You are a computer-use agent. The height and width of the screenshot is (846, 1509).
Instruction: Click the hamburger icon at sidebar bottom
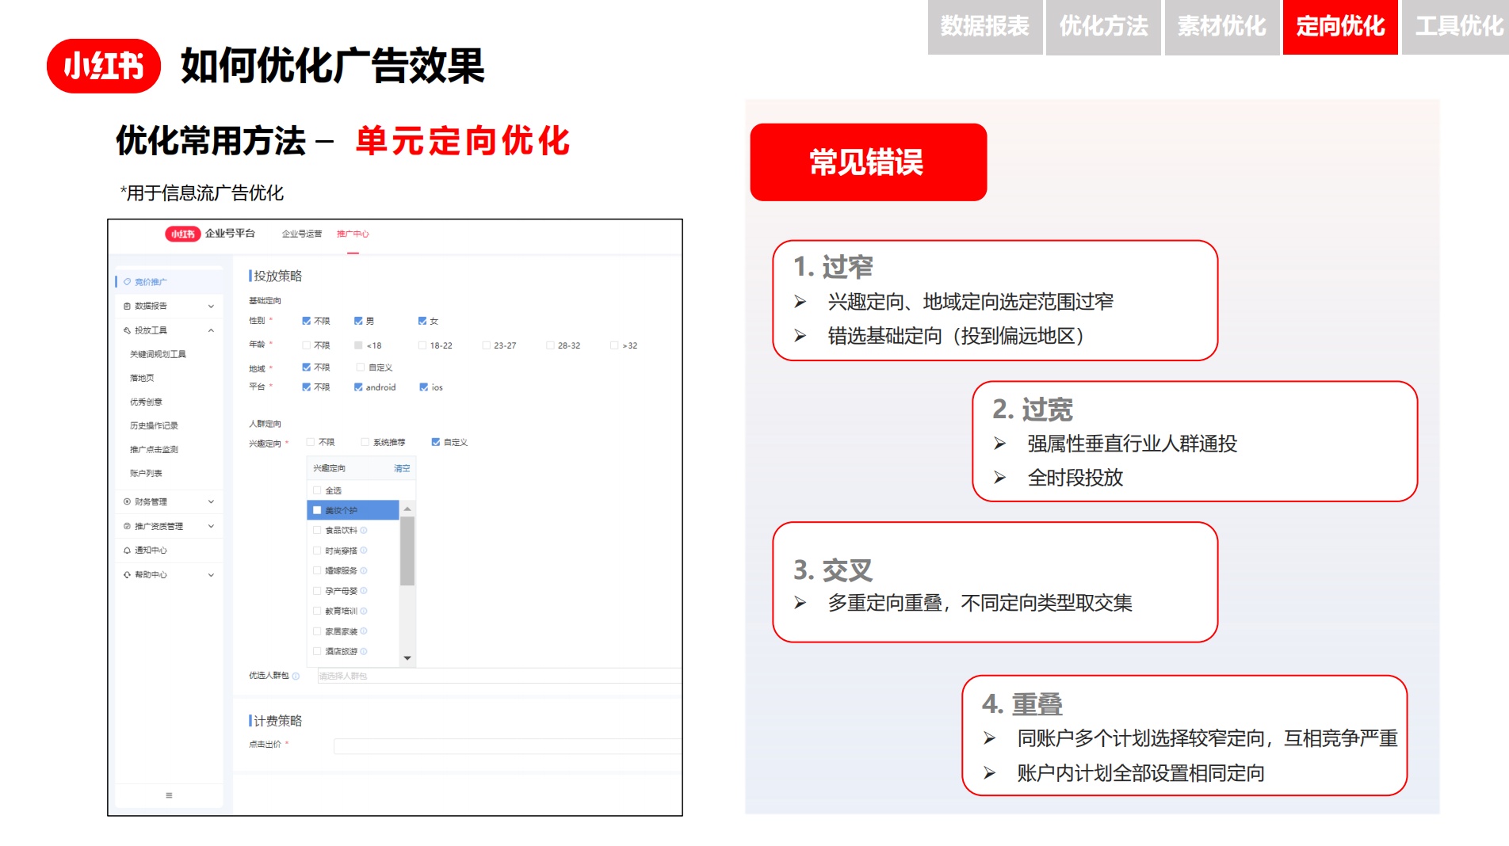click(x=168, y=795)
